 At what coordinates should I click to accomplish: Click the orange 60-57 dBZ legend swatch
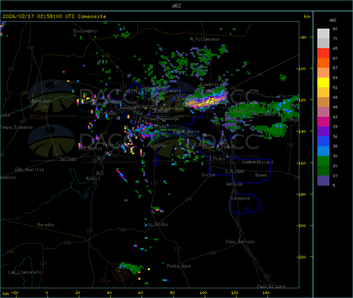coord(323,63)
